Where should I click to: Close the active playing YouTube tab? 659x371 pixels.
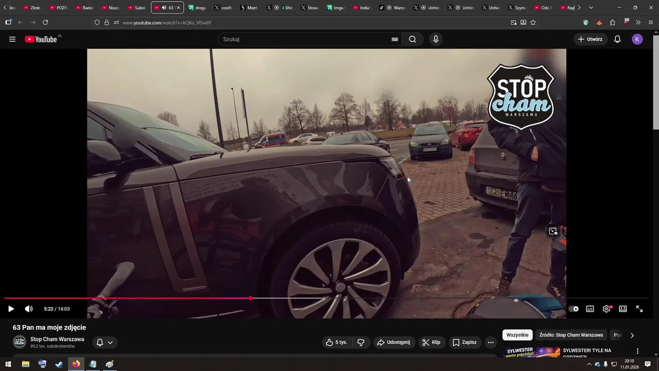(179, 8)
